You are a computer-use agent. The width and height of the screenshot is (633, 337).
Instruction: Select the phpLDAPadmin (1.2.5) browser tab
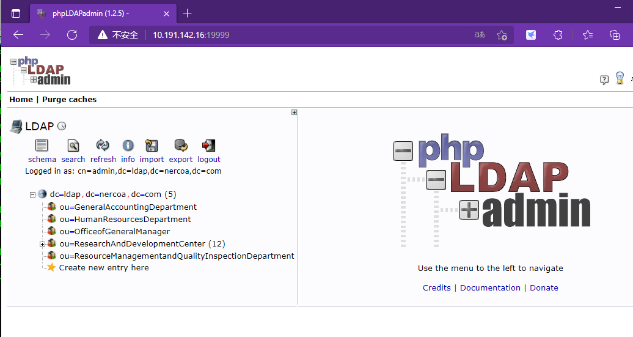(x=103, y=13)
